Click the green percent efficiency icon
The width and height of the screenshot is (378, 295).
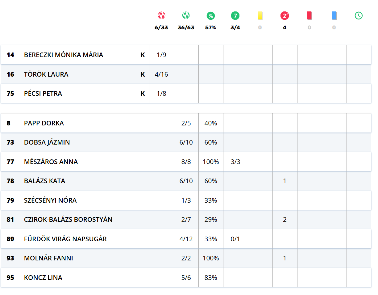211,15
